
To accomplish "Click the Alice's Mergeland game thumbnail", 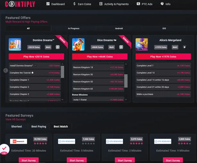I will tap(142, 44).
